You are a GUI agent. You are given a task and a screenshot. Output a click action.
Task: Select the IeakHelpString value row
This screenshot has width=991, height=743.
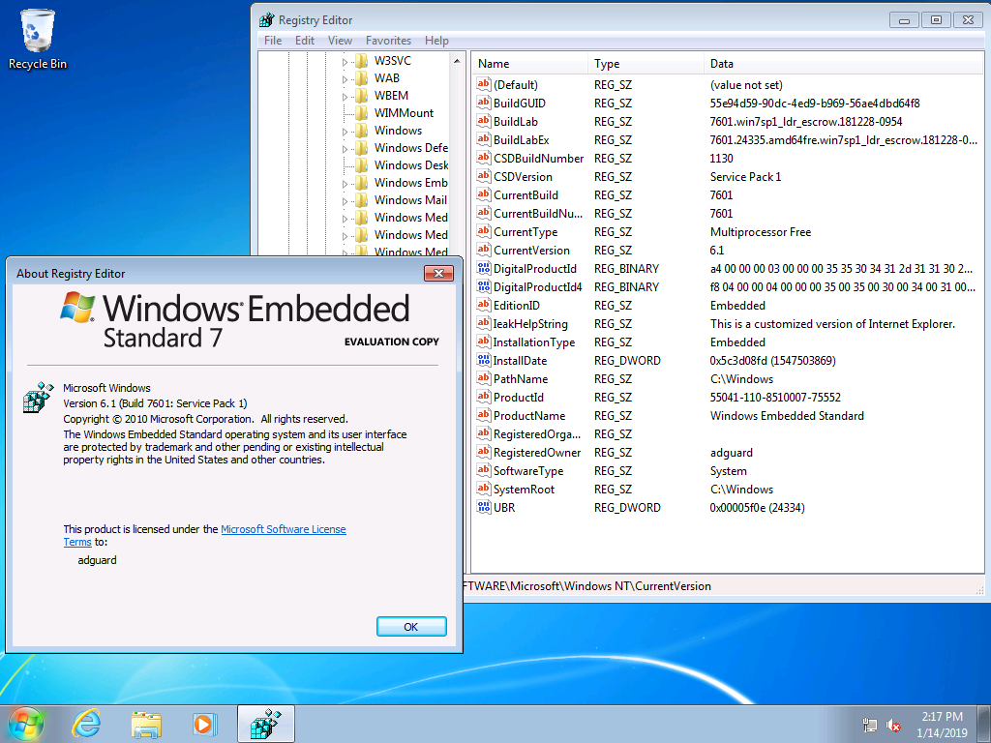click(728, 323)
